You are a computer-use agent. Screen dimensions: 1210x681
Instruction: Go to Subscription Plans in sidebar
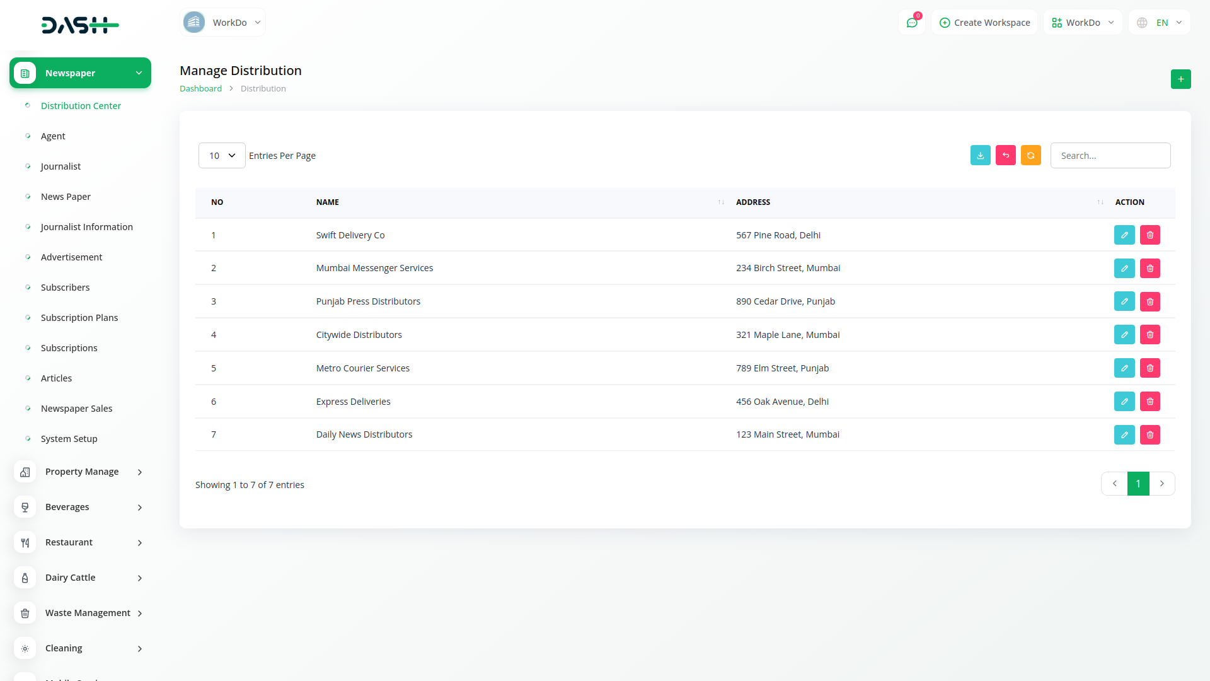(x=79, y=318)
